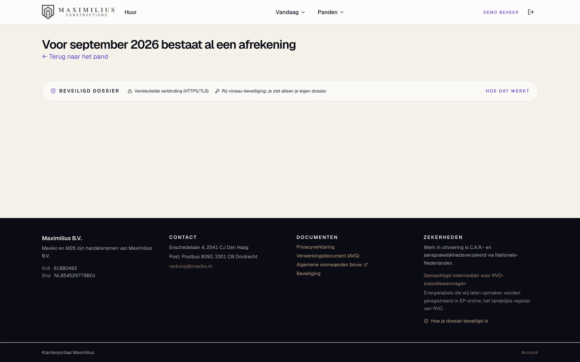Open the Panden menu label
Screen dimensions: 580x362
(x=328, y=12)
